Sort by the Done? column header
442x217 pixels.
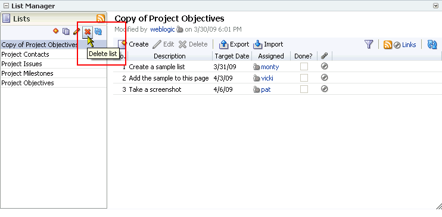tap(303, 56)
